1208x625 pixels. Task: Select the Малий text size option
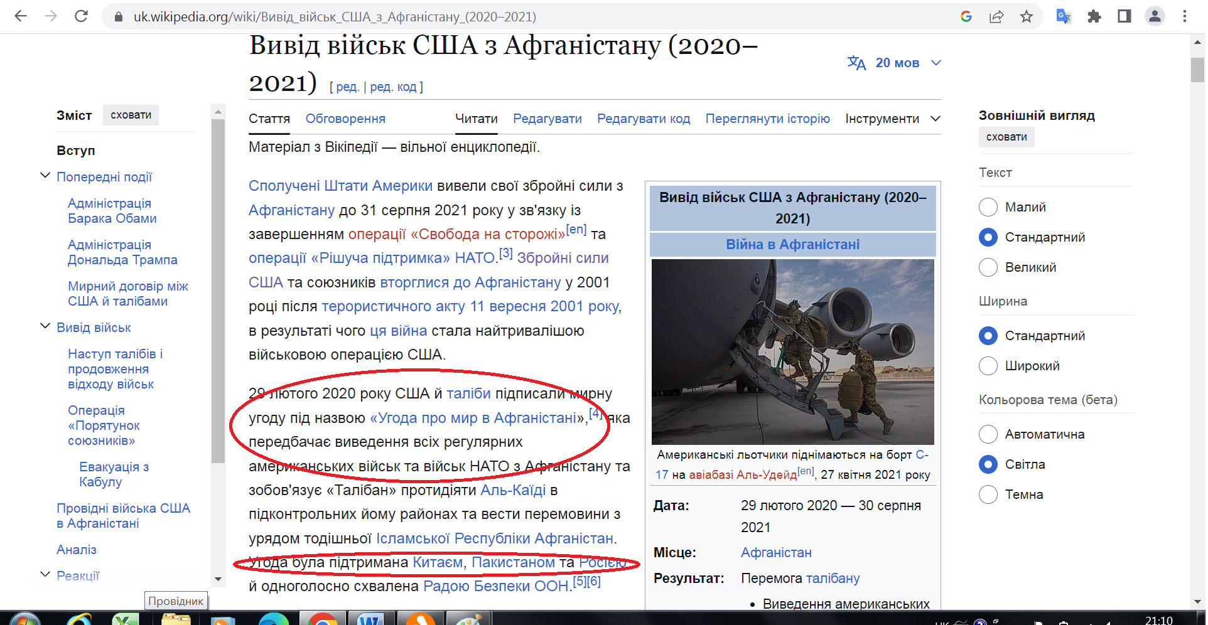point(988,207)
